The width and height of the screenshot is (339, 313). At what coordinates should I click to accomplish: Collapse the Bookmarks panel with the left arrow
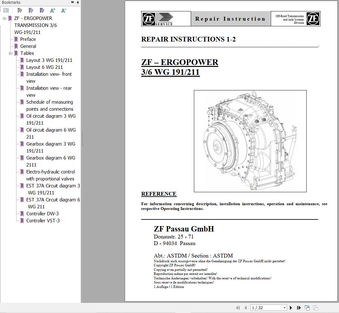point(77,3)
